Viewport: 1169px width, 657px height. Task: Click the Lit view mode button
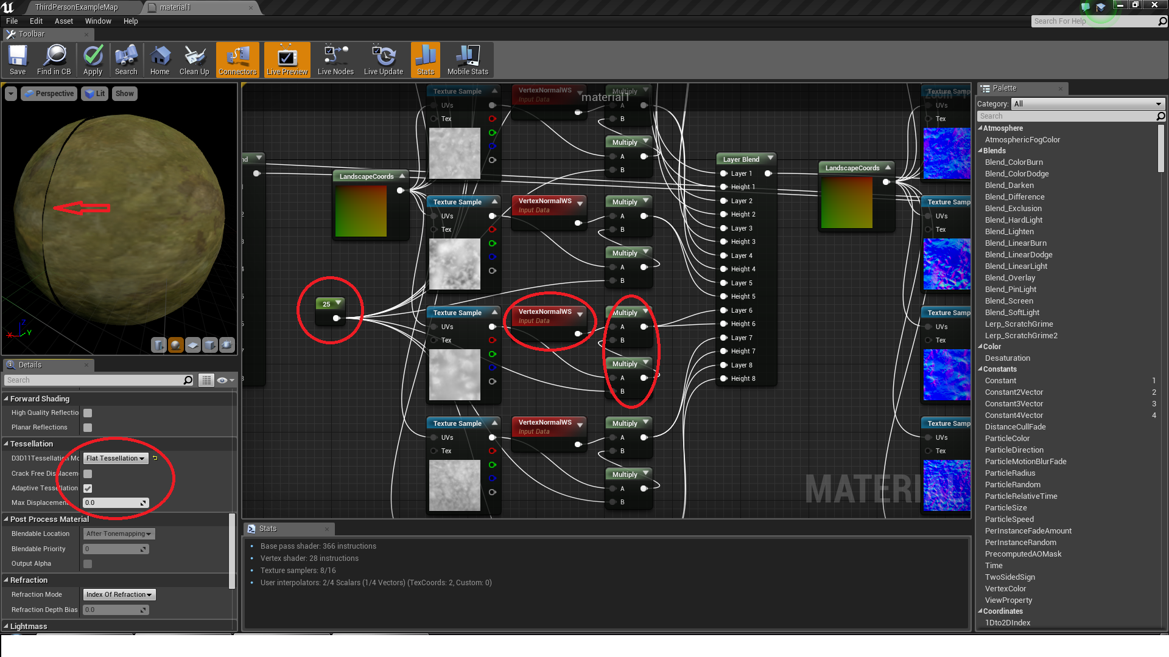tap(94, 94)
